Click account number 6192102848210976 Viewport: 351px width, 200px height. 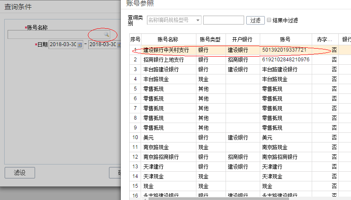(286, 60)
